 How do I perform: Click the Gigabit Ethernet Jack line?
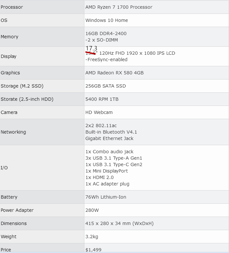pos(109,138)
